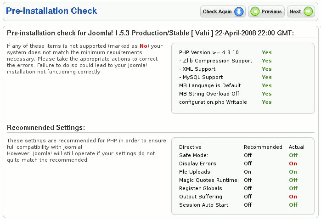Click the MySQL Support label
The height and width of the screenshot is (220, 321).
pos(201,77)
